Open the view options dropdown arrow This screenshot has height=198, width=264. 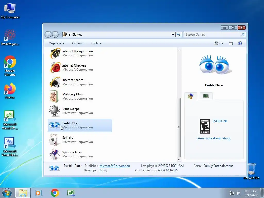coord(222,43)
